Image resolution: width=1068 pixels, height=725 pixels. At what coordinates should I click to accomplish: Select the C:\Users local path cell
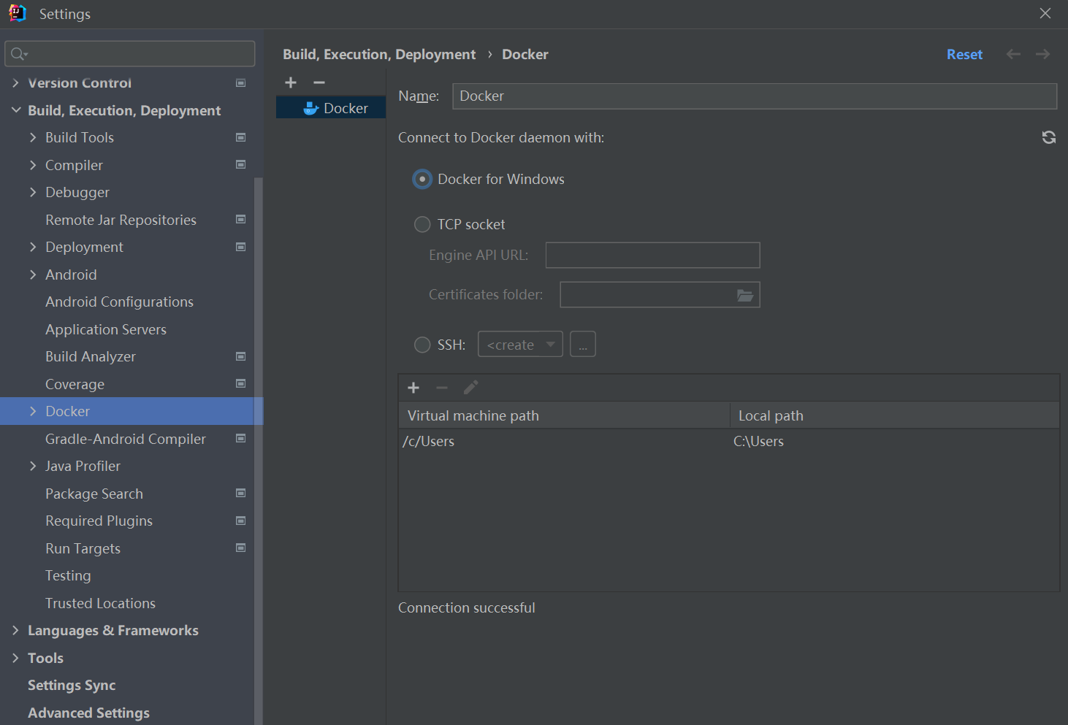895,441
